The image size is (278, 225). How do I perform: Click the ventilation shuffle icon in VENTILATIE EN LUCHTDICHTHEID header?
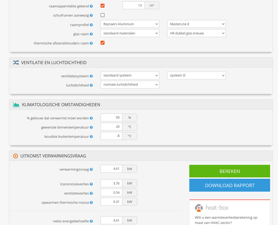(16, 62)
